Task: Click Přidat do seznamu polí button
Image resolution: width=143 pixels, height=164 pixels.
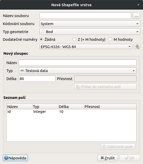Action: click(105, 87)
